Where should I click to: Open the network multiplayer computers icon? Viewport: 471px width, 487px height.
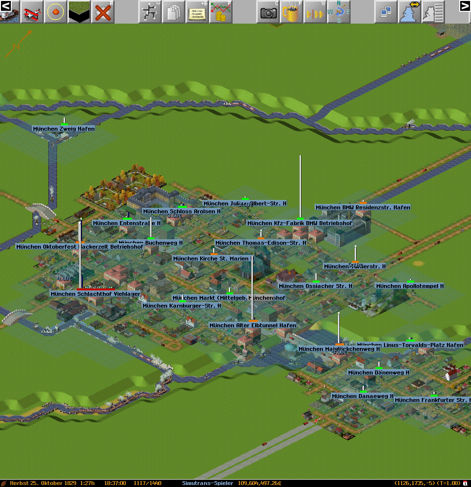tap(386, 12)
